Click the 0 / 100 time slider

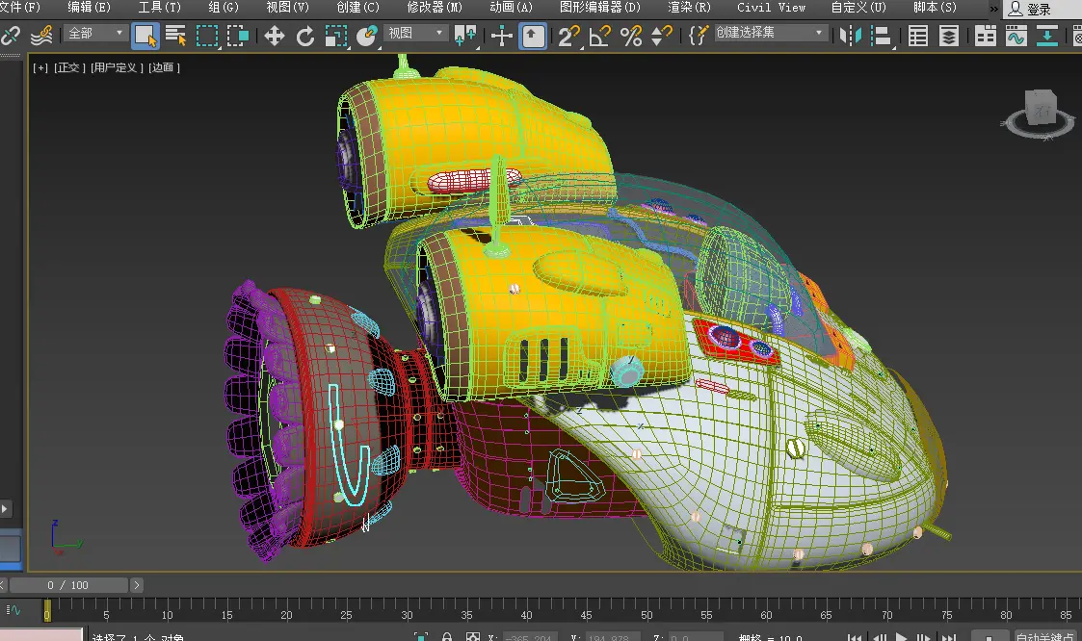[67, 585]
